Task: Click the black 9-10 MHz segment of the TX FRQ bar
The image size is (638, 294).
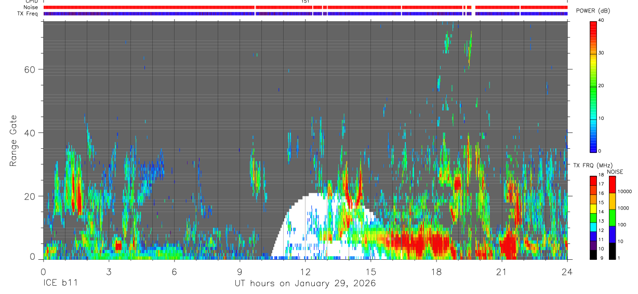Action: click(593, 254)
